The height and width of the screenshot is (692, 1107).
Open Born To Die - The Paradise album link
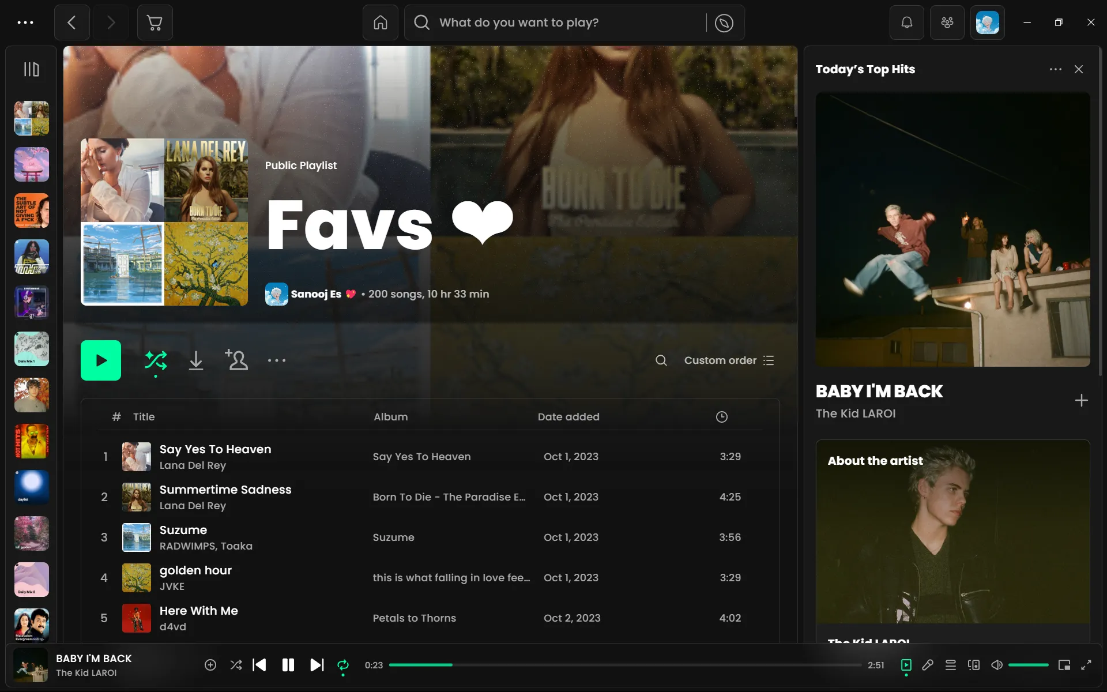449,497
